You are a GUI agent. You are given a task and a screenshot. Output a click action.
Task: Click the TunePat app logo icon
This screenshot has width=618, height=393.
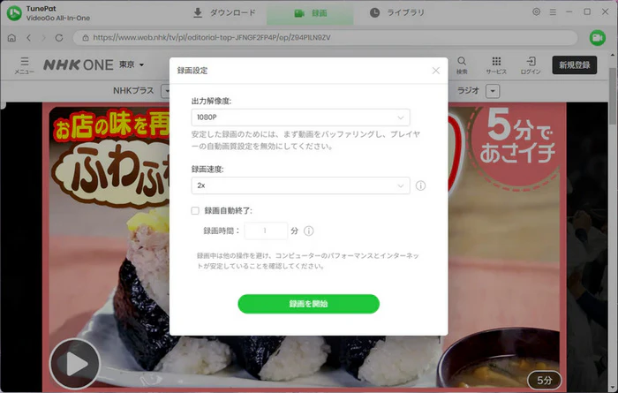click(x=14, y=13)
